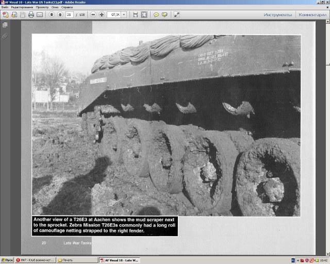
Task: Zoom in using the plus button
Action: 102,14
